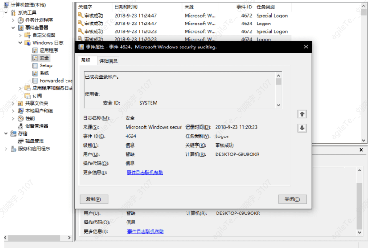Click the 服务和应用程序 icon
Image resolution: width=368 pixels, height=248 pixels.
13,148
